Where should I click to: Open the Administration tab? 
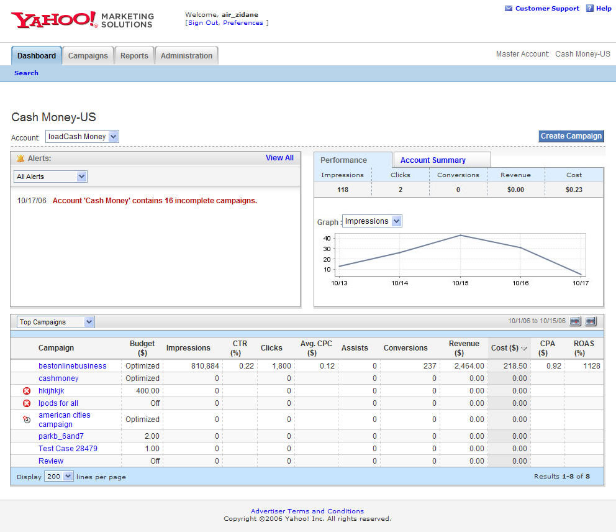click(x=187, y=56)
